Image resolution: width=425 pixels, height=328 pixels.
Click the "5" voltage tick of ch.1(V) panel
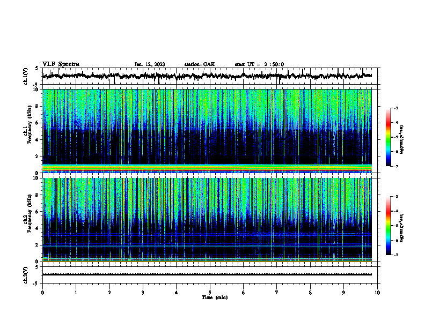[36, 68]
